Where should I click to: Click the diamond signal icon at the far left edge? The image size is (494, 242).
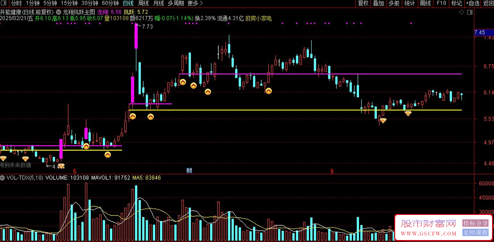coord(3,158)
